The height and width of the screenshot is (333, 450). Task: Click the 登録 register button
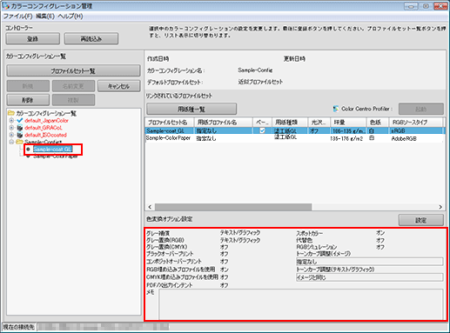pyautogui.click(x=33, y=39)
